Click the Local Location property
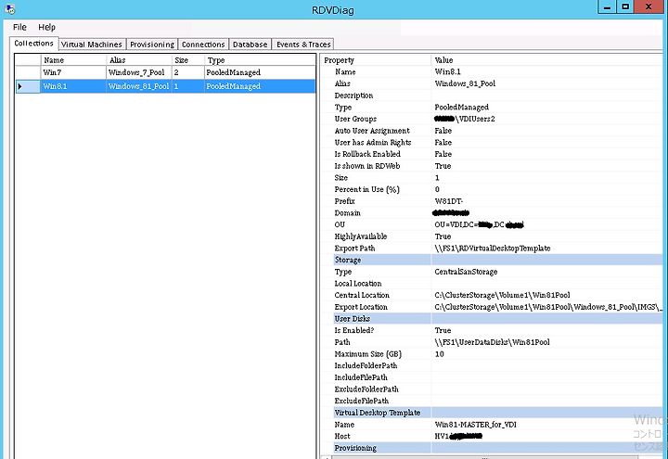The height and width of the screenshot is (459, 668). point(358,284)
